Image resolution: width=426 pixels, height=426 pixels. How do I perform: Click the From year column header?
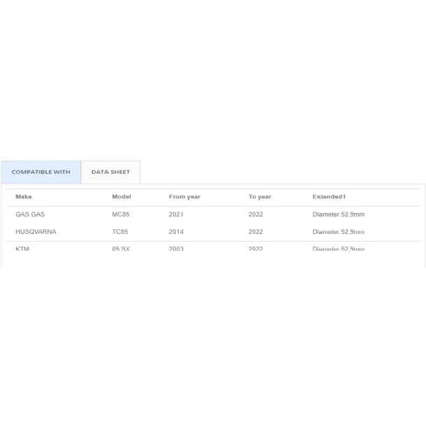[x=184, y=197]
